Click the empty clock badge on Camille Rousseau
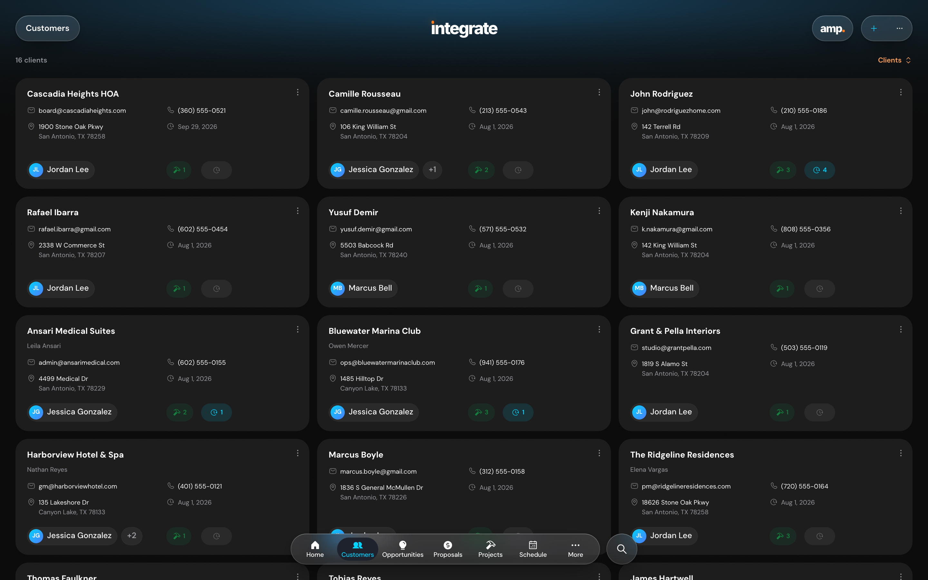Image resolution: width=928 pixels, height=580 pixels. (518, 170)
